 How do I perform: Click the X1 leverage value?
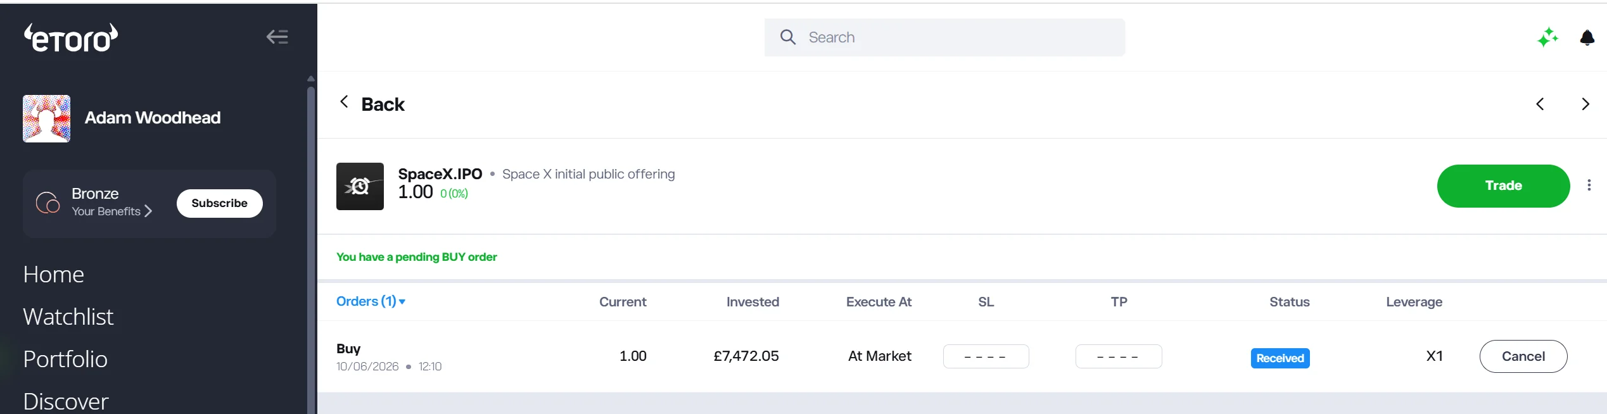1434,356
